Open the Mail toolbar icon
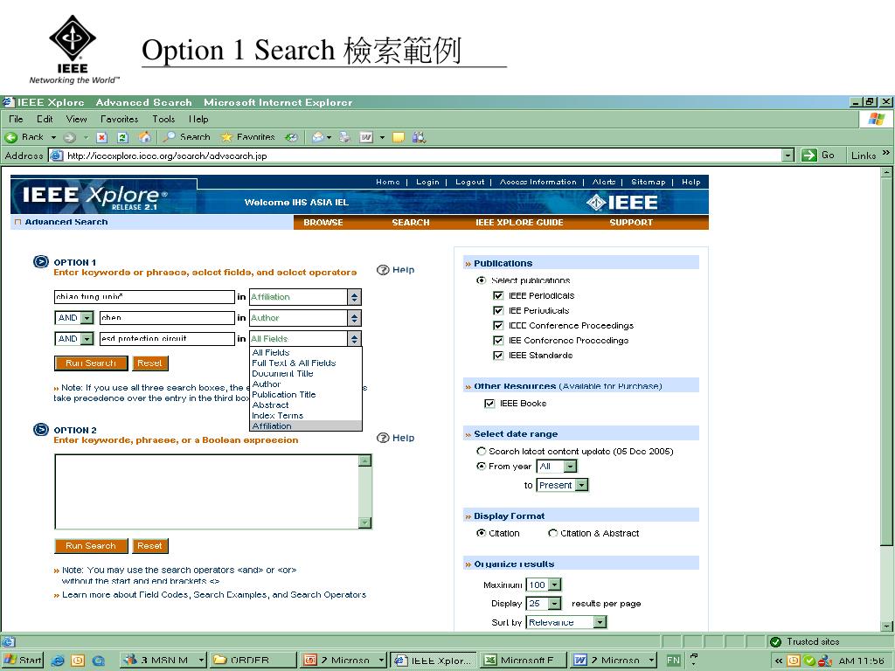Viewport: 895px width, 671px height. click(318, 137)
